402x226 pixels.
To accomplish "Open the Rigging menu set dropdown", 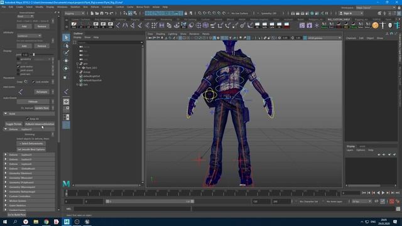I will [75, 13].
